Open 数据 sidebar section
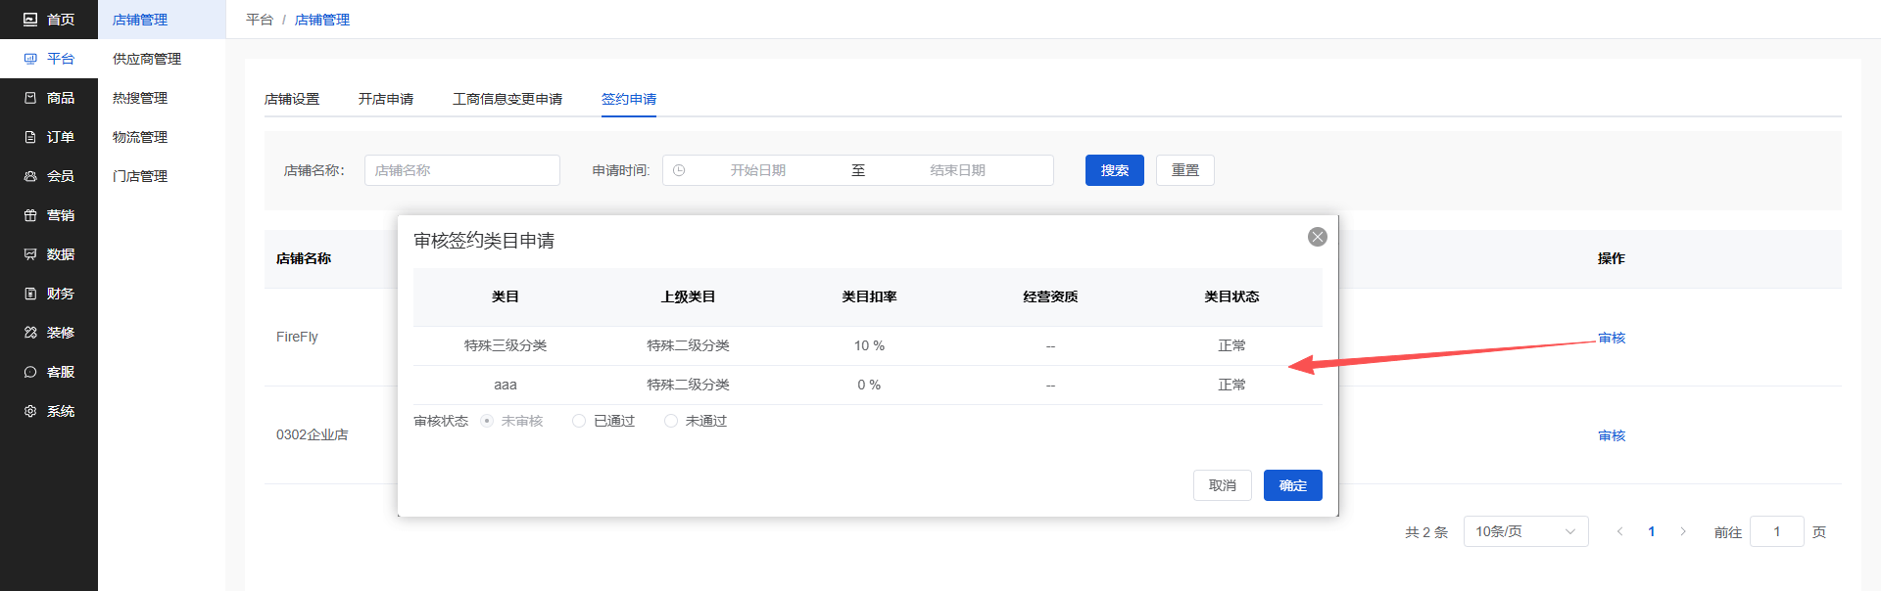The height and width of the screenshot is (591, 1881). [x=49, y=254]
